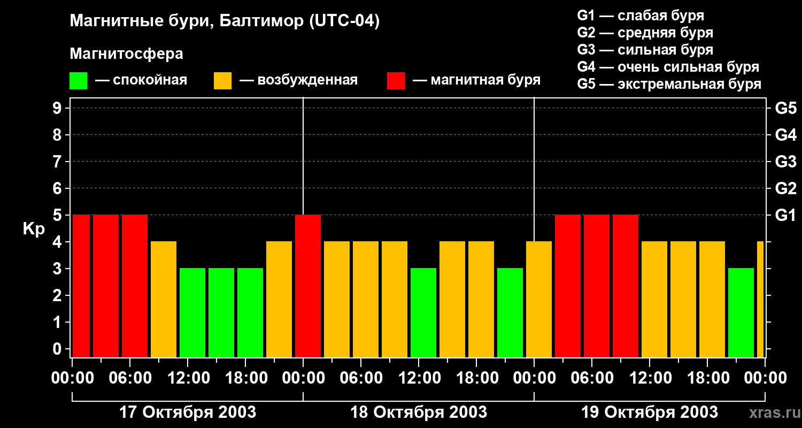Click yellow bar above 12:00 on 19 Октября

[654, 299]
